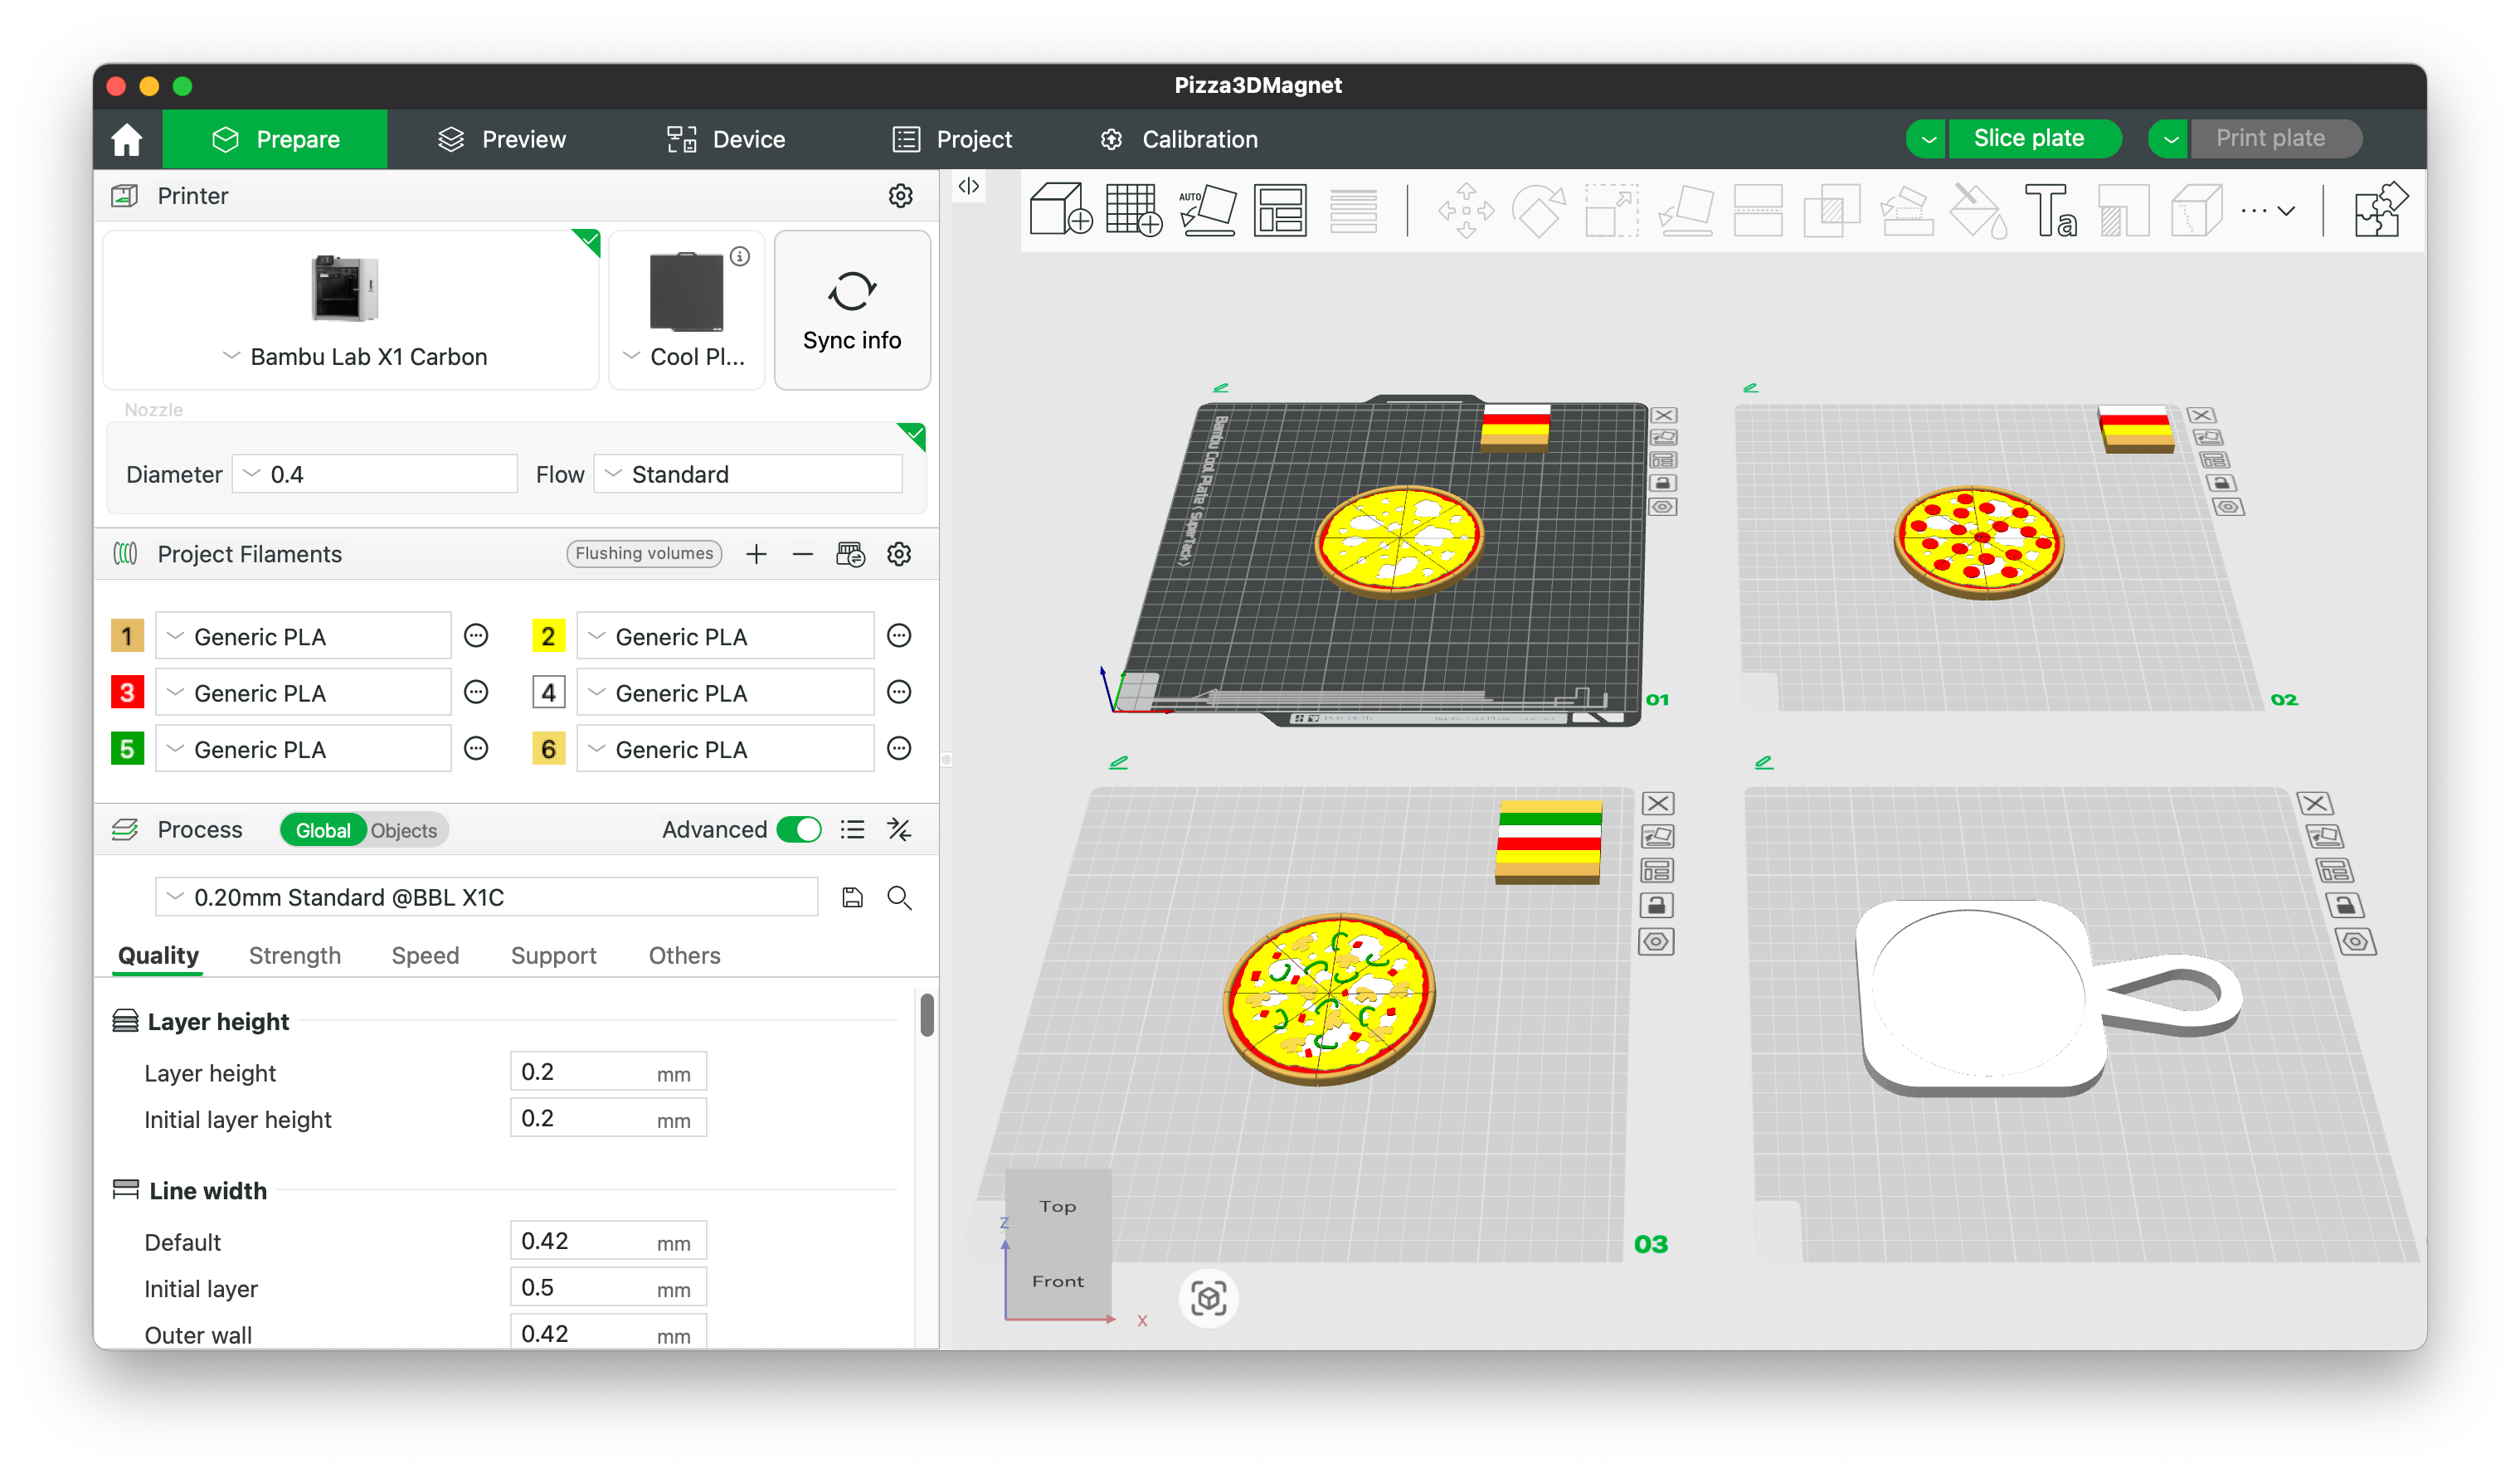Open the Bambu Lab X1 Carbon printer dropdown

[x=353, y=357]
